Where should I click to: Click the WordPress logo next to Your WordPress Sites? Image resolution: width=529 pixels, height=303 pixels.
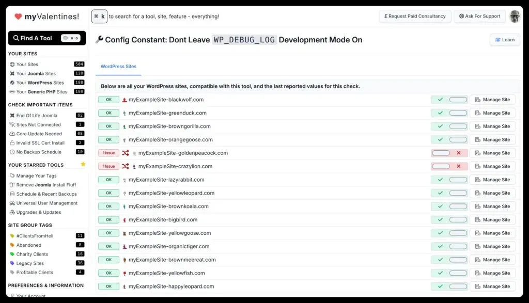point(12,82)
